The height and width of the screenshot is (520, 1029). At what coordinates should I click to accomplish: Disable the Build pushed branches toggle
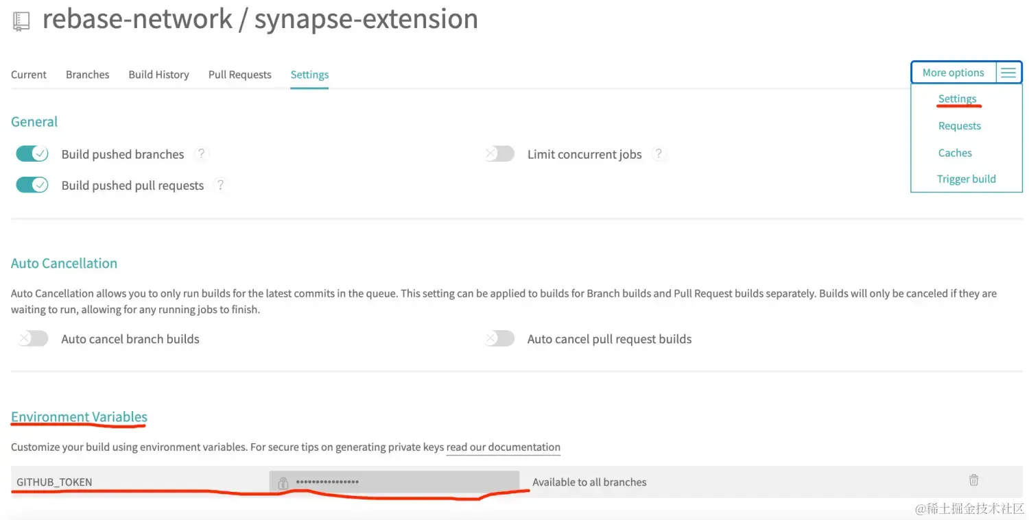click(32, 154)
